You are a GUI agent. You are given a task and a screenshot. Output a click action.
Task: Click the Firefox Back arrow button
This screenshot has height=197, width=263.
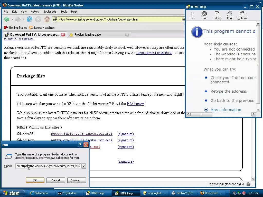(6, 19)
